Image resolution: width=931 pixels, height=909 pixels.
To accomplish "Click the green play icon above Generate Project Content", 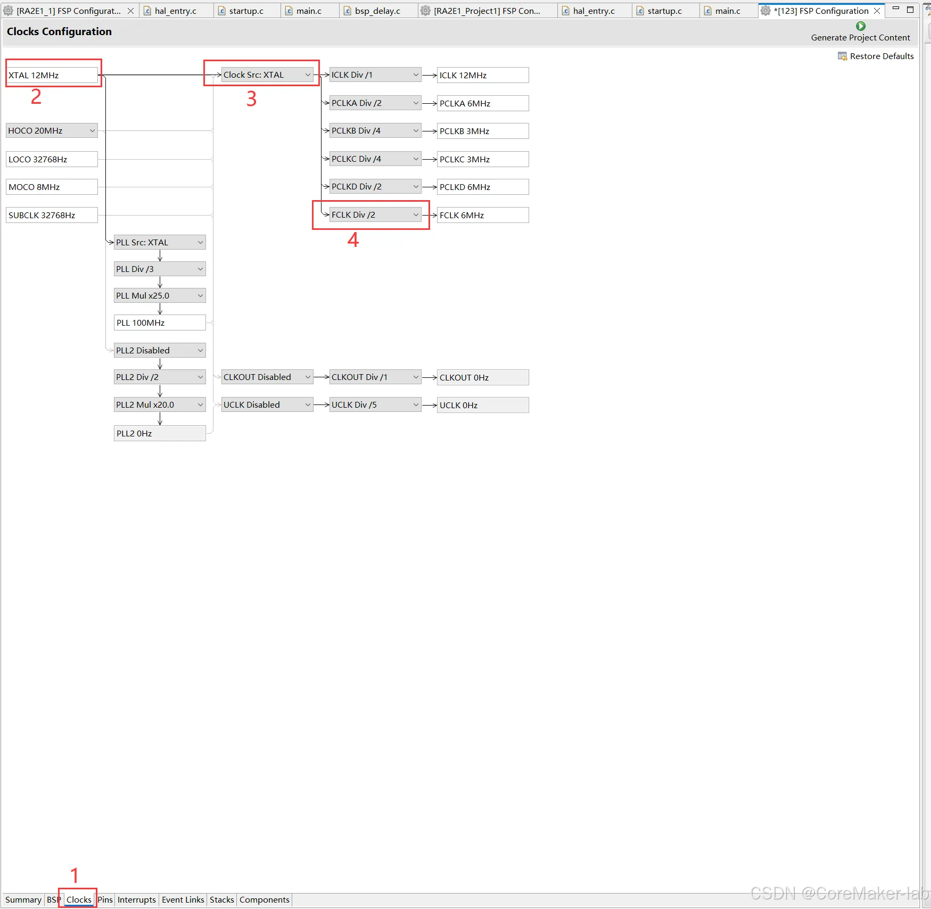I will [x=861, y=26].
